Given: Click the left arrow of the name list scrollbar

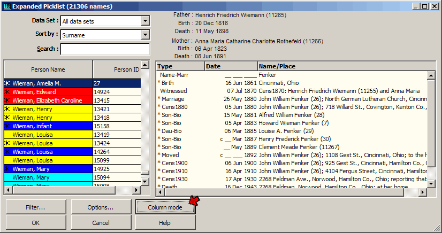Looking at the screenshot, I should point(8,190).
